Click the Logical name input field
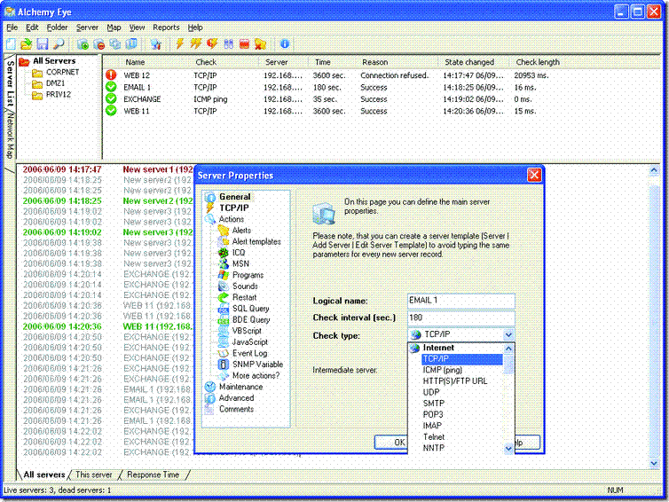 click(460, 301)
